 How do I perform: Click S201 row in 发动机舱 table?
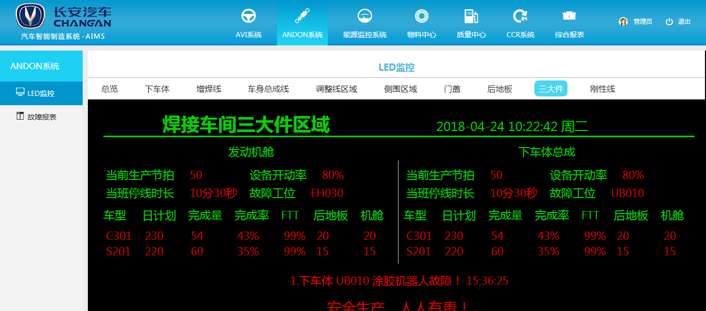point(242,252)
